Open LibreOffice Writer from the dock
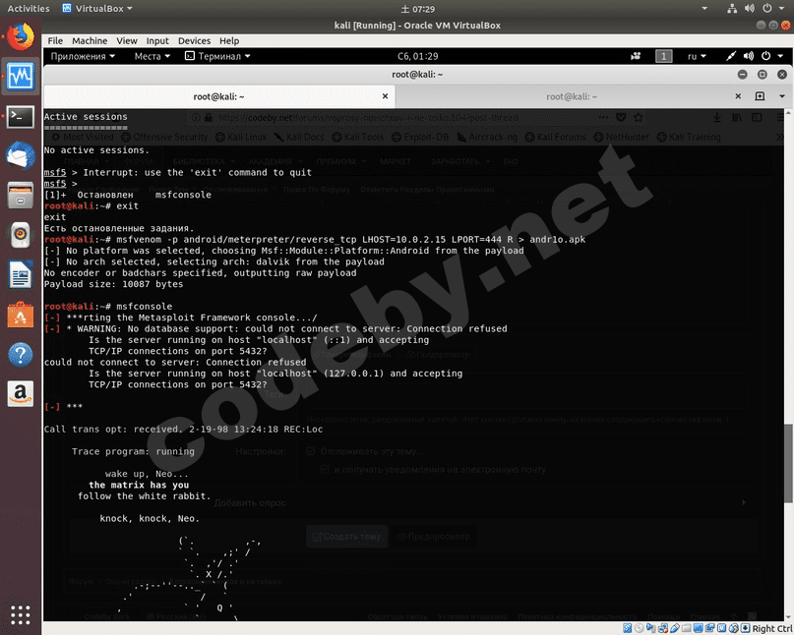 [21, 275]
